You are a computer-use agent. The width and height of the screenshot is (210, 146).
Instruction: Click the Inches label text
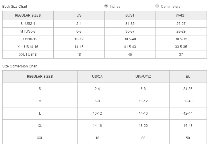tap(115, 6)
